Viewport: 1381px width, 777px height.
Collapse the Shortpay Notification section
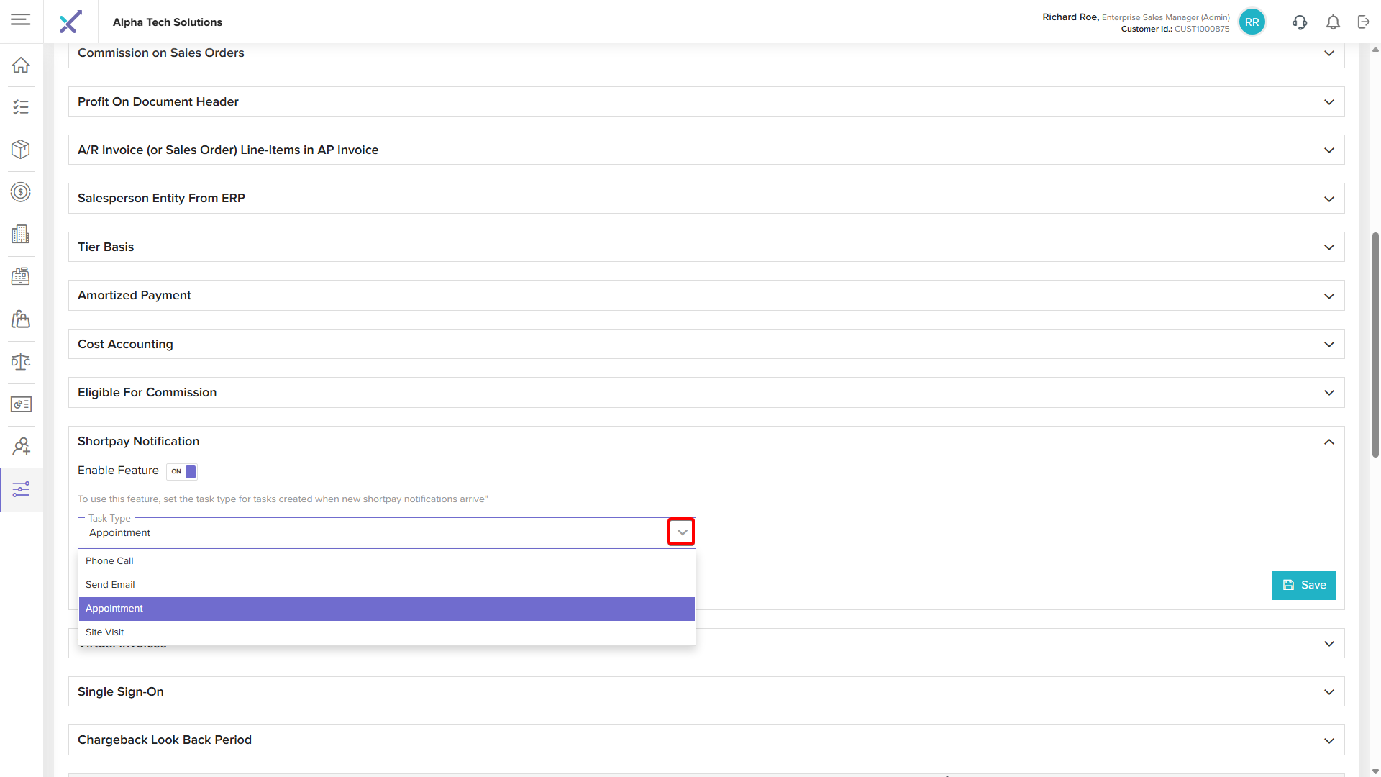pos(1328,442)
